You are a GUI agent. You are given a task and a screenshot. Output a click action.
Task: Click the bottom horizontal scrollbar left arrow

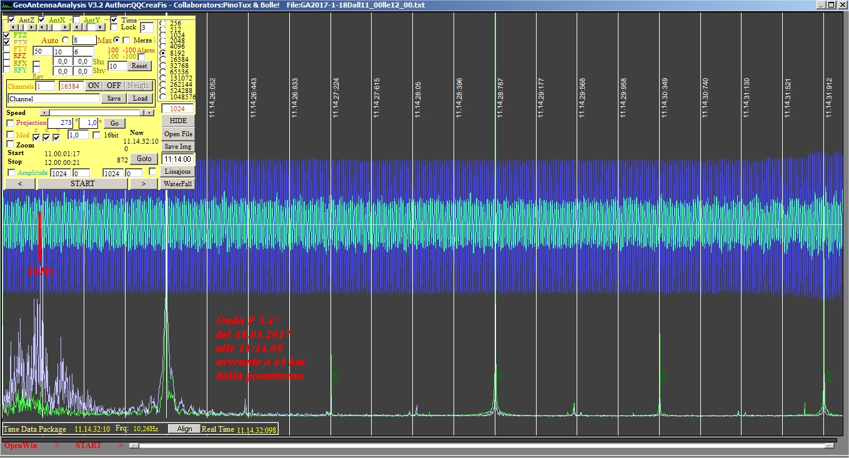(134, 446)
